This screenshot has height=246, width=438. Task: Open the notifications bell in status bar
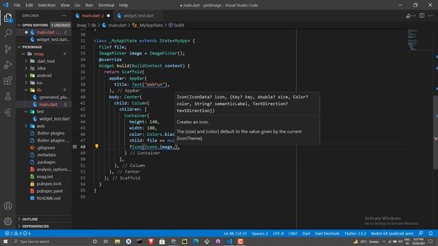click(x=430, y=233)
